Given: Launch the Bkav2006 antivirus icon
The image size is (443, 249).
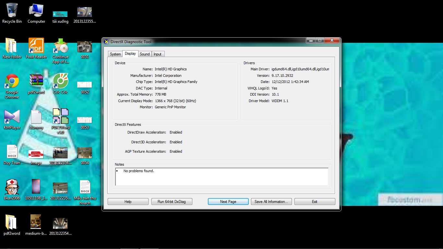Looking at the screenshot, I should coord(12,187).
